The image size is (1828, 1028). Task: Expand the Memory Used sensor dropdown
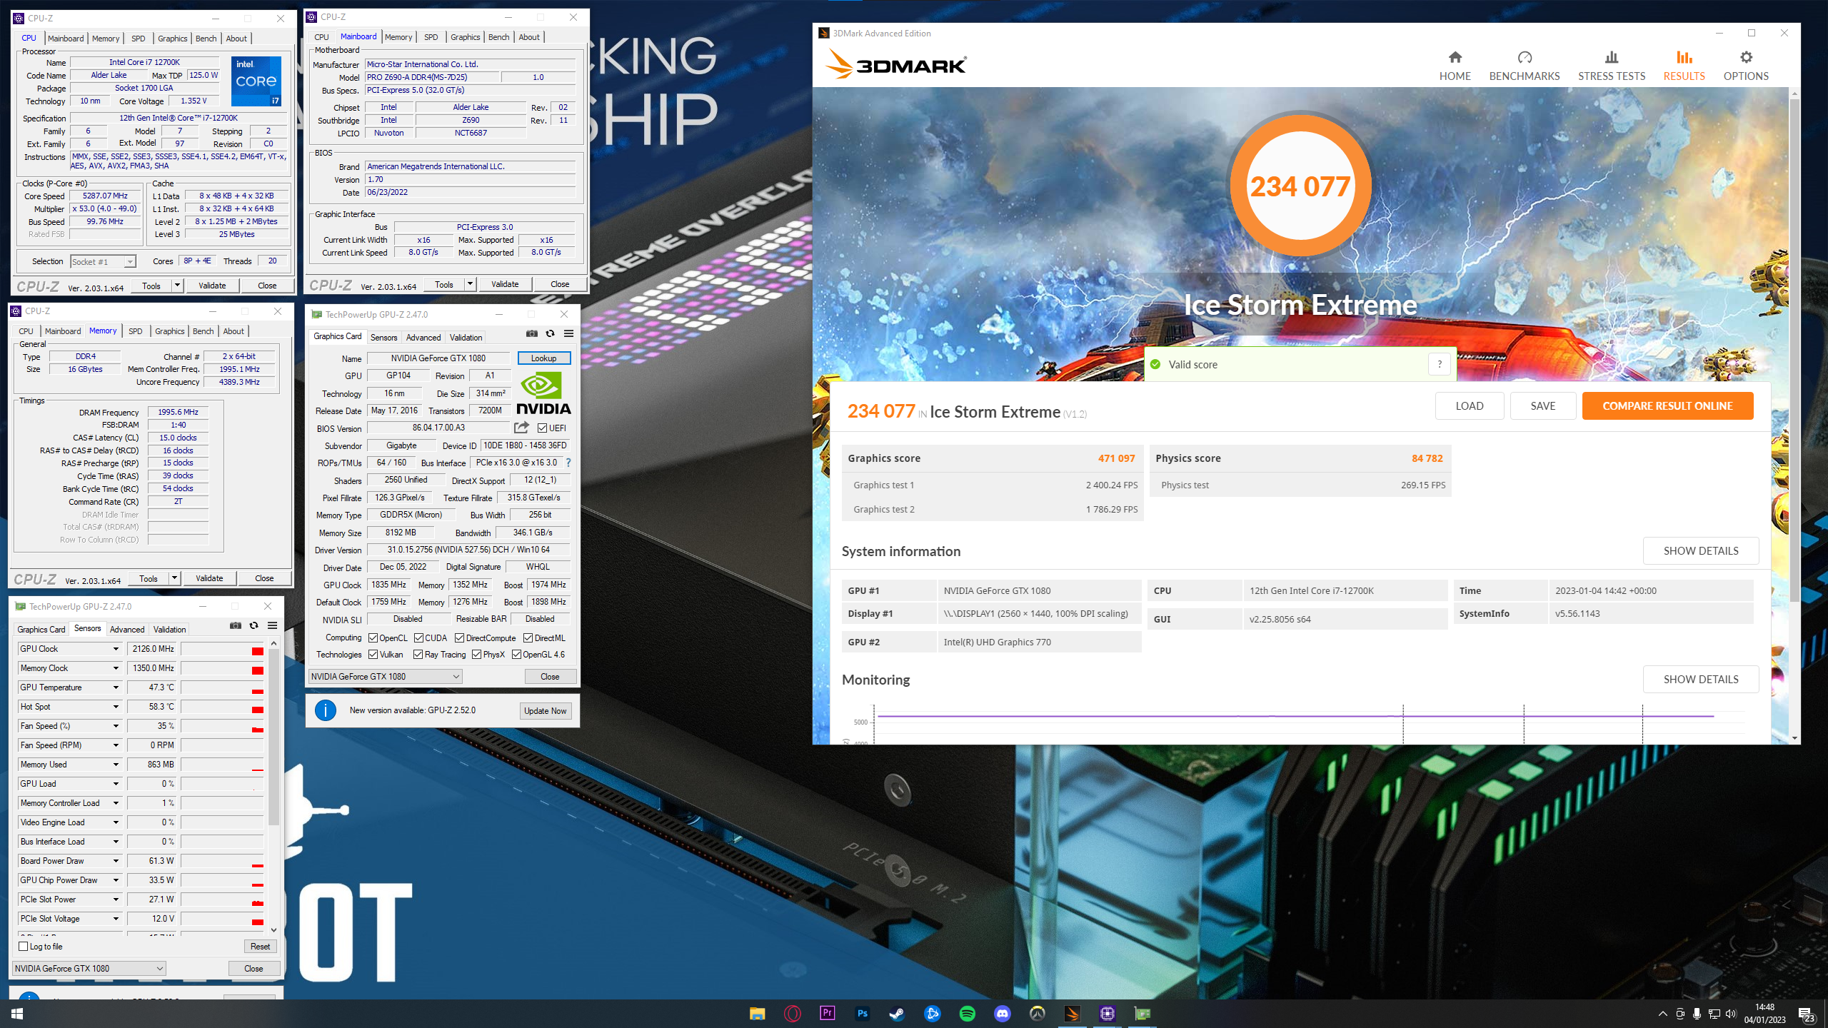point(116,765)
